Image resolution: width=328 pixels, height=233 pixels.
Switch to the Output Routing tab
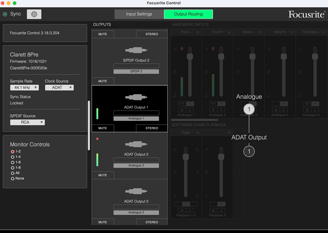188,14
